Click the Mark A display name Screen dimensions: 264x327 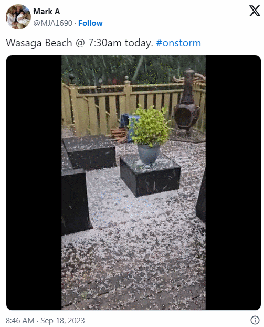click(47, 11)
